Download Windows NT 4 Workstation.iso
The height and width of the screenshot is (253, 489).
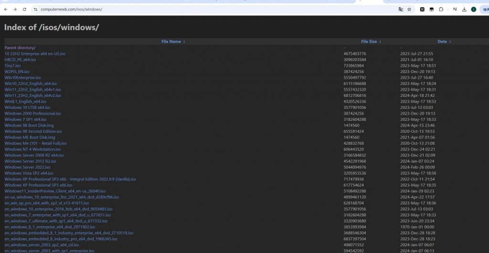coord(32,149)
